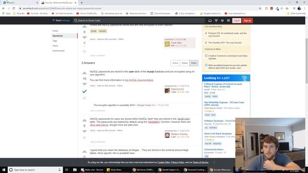This screenshot has width=308, height=173.
Task: Click the security tag
Action: click(x=103, y=31)
